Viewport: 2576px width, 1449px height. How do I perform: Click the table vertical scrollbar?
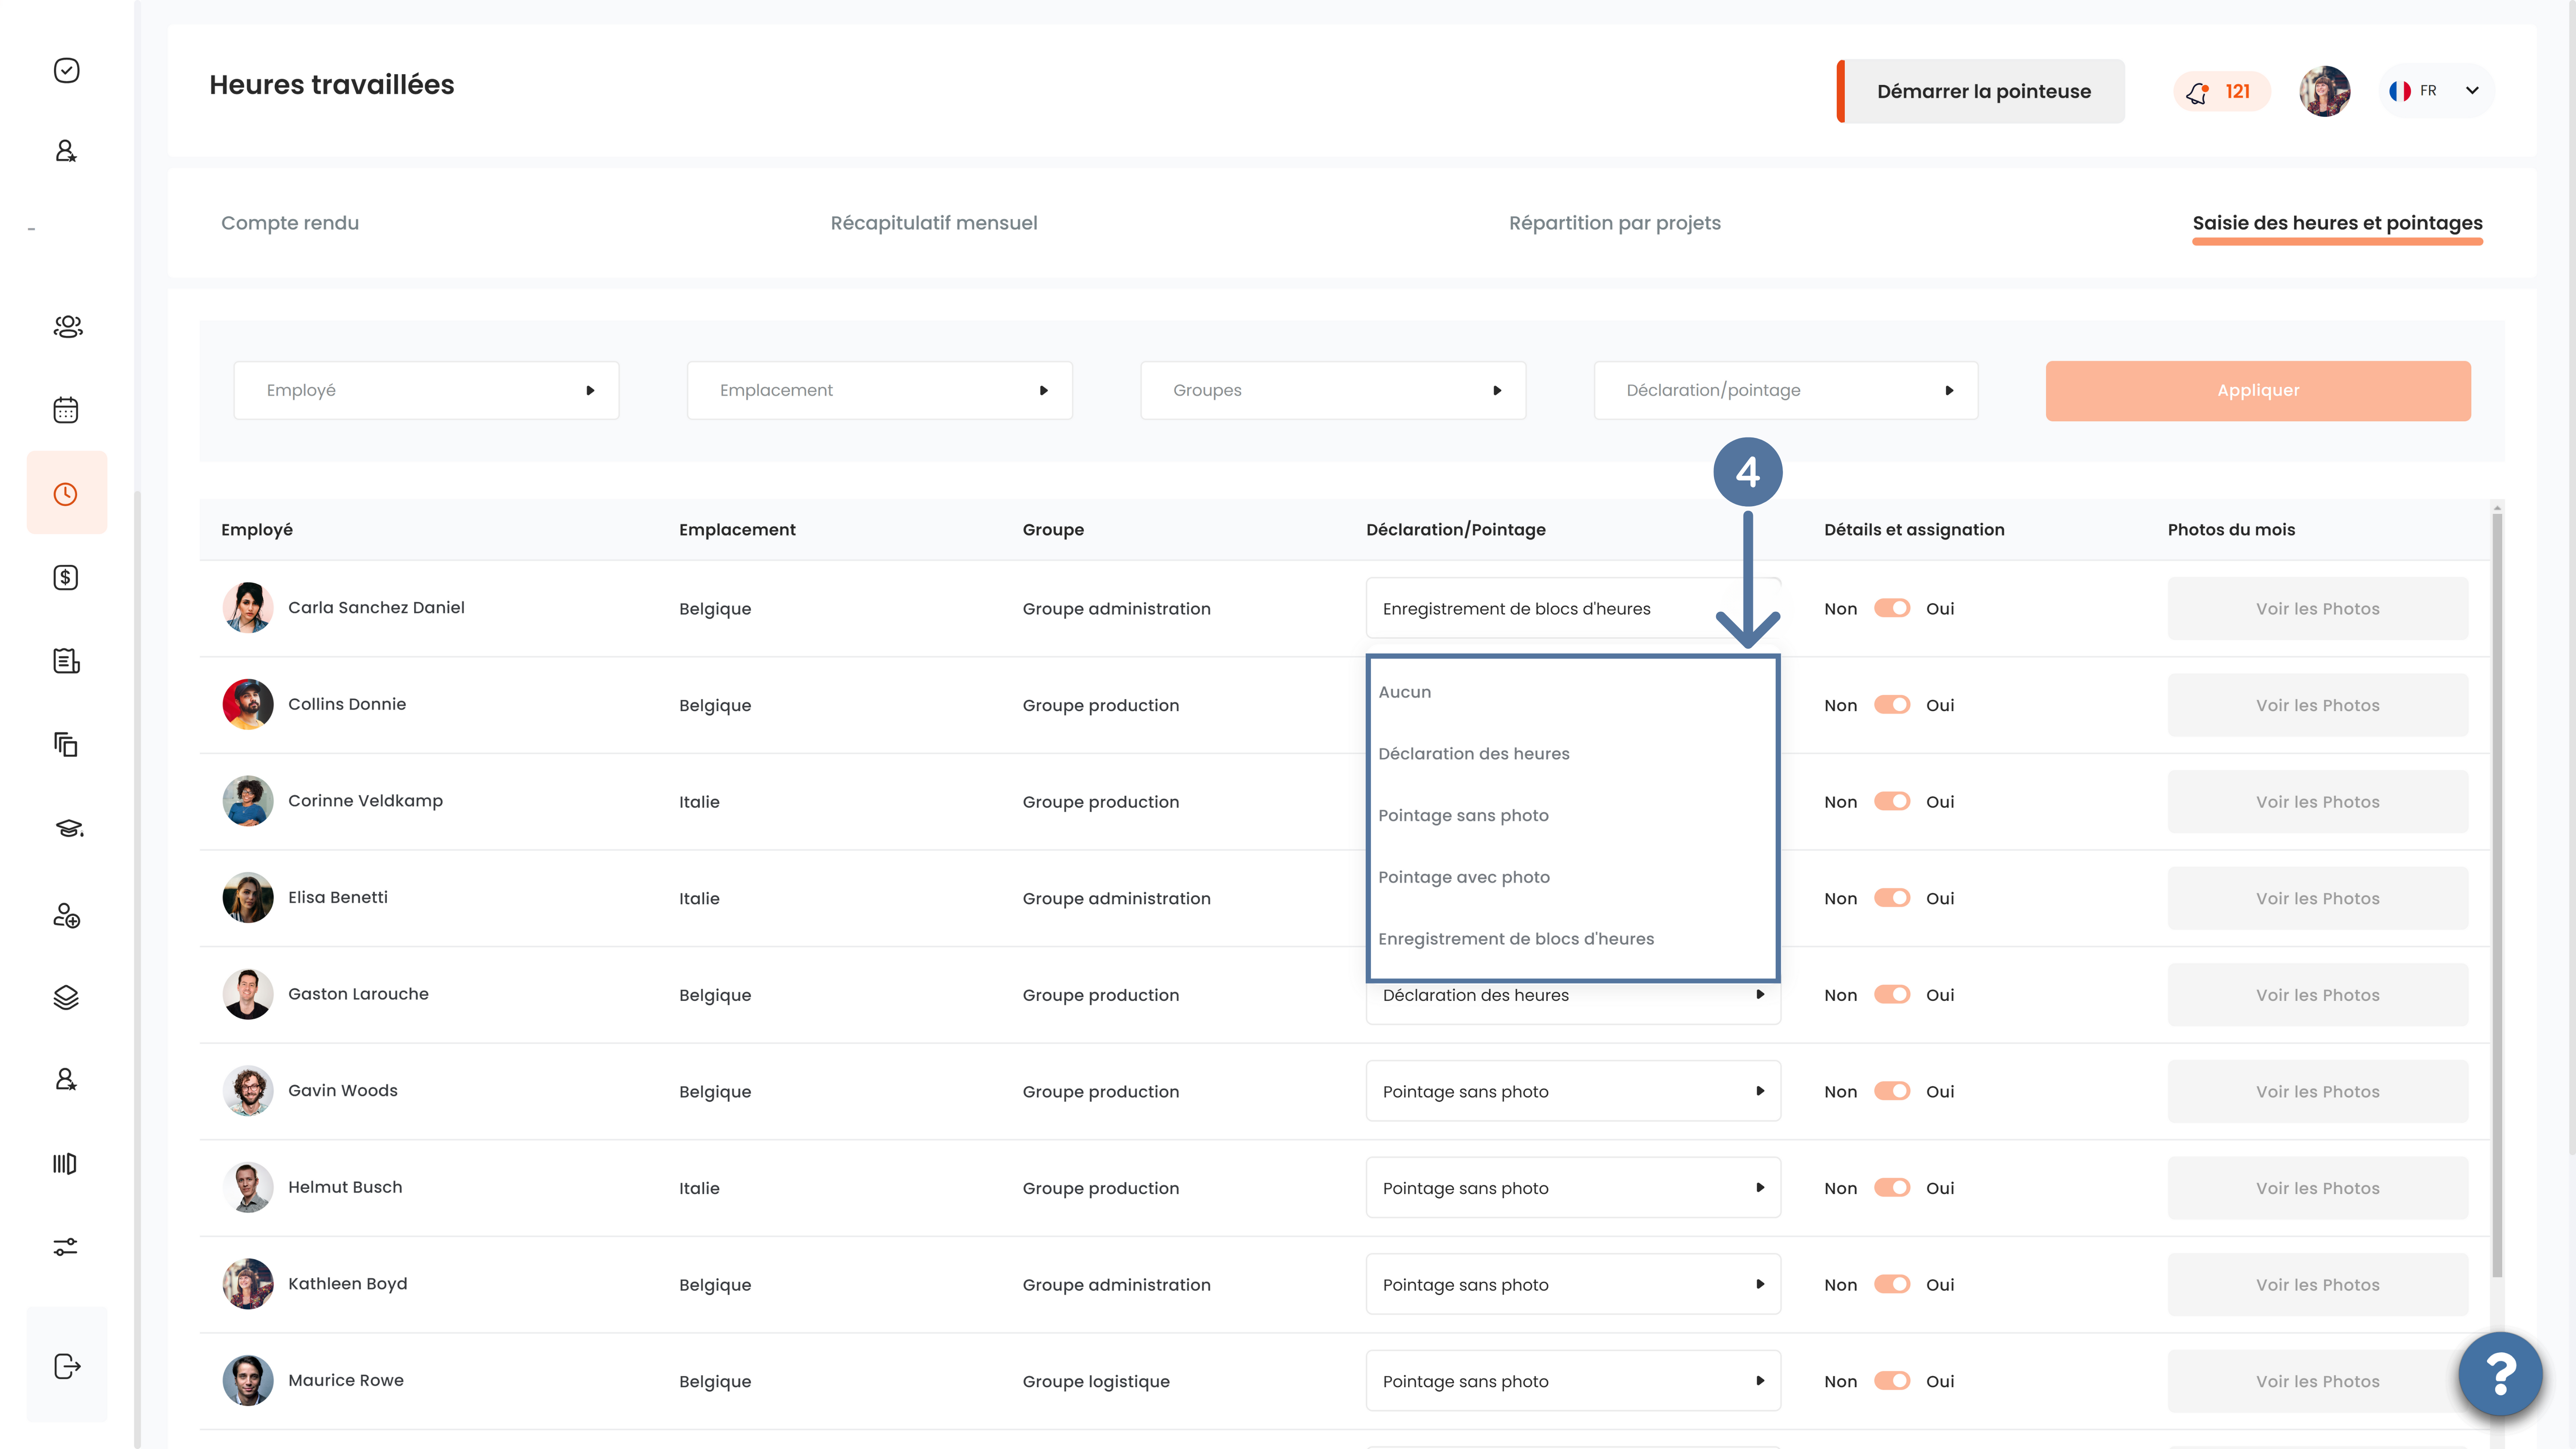2497,895
